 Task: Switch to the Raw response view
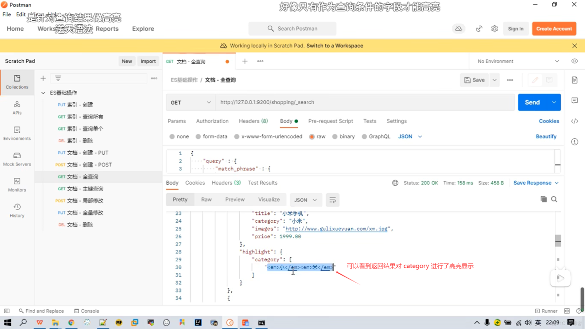point(206,200)
